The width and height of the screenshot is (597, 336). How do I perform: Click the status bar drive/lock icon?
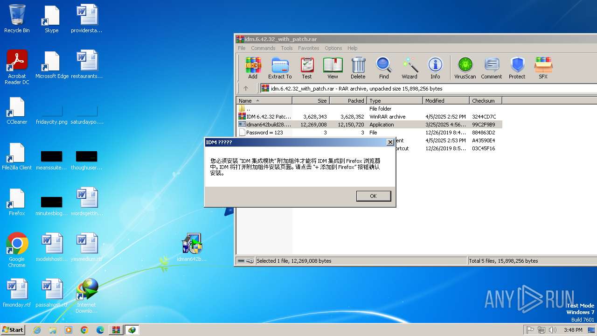(x=245, y=261)
